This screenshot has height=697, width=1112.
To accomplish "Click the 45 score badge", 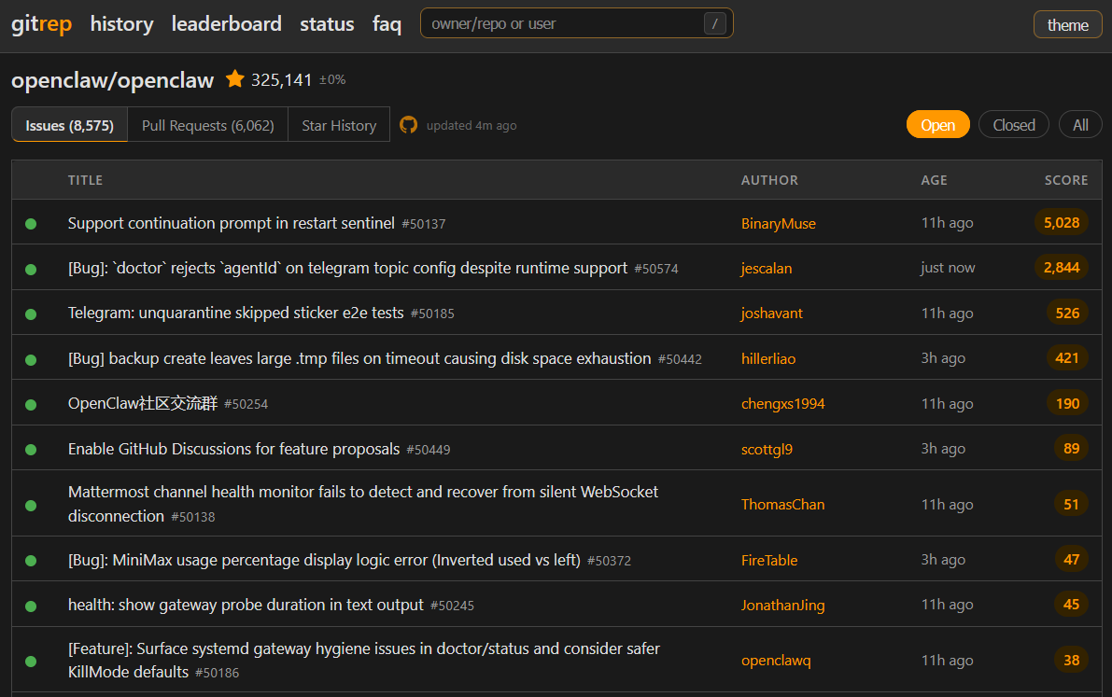I will tap(1071, 604).
